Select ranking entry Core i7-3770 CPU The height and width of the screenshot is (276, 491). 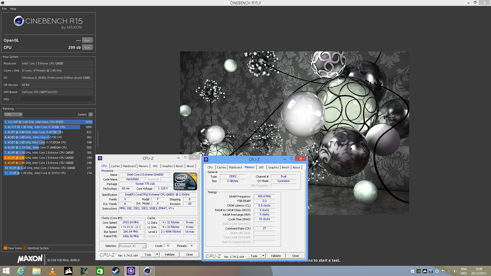(x=48, y=137)
